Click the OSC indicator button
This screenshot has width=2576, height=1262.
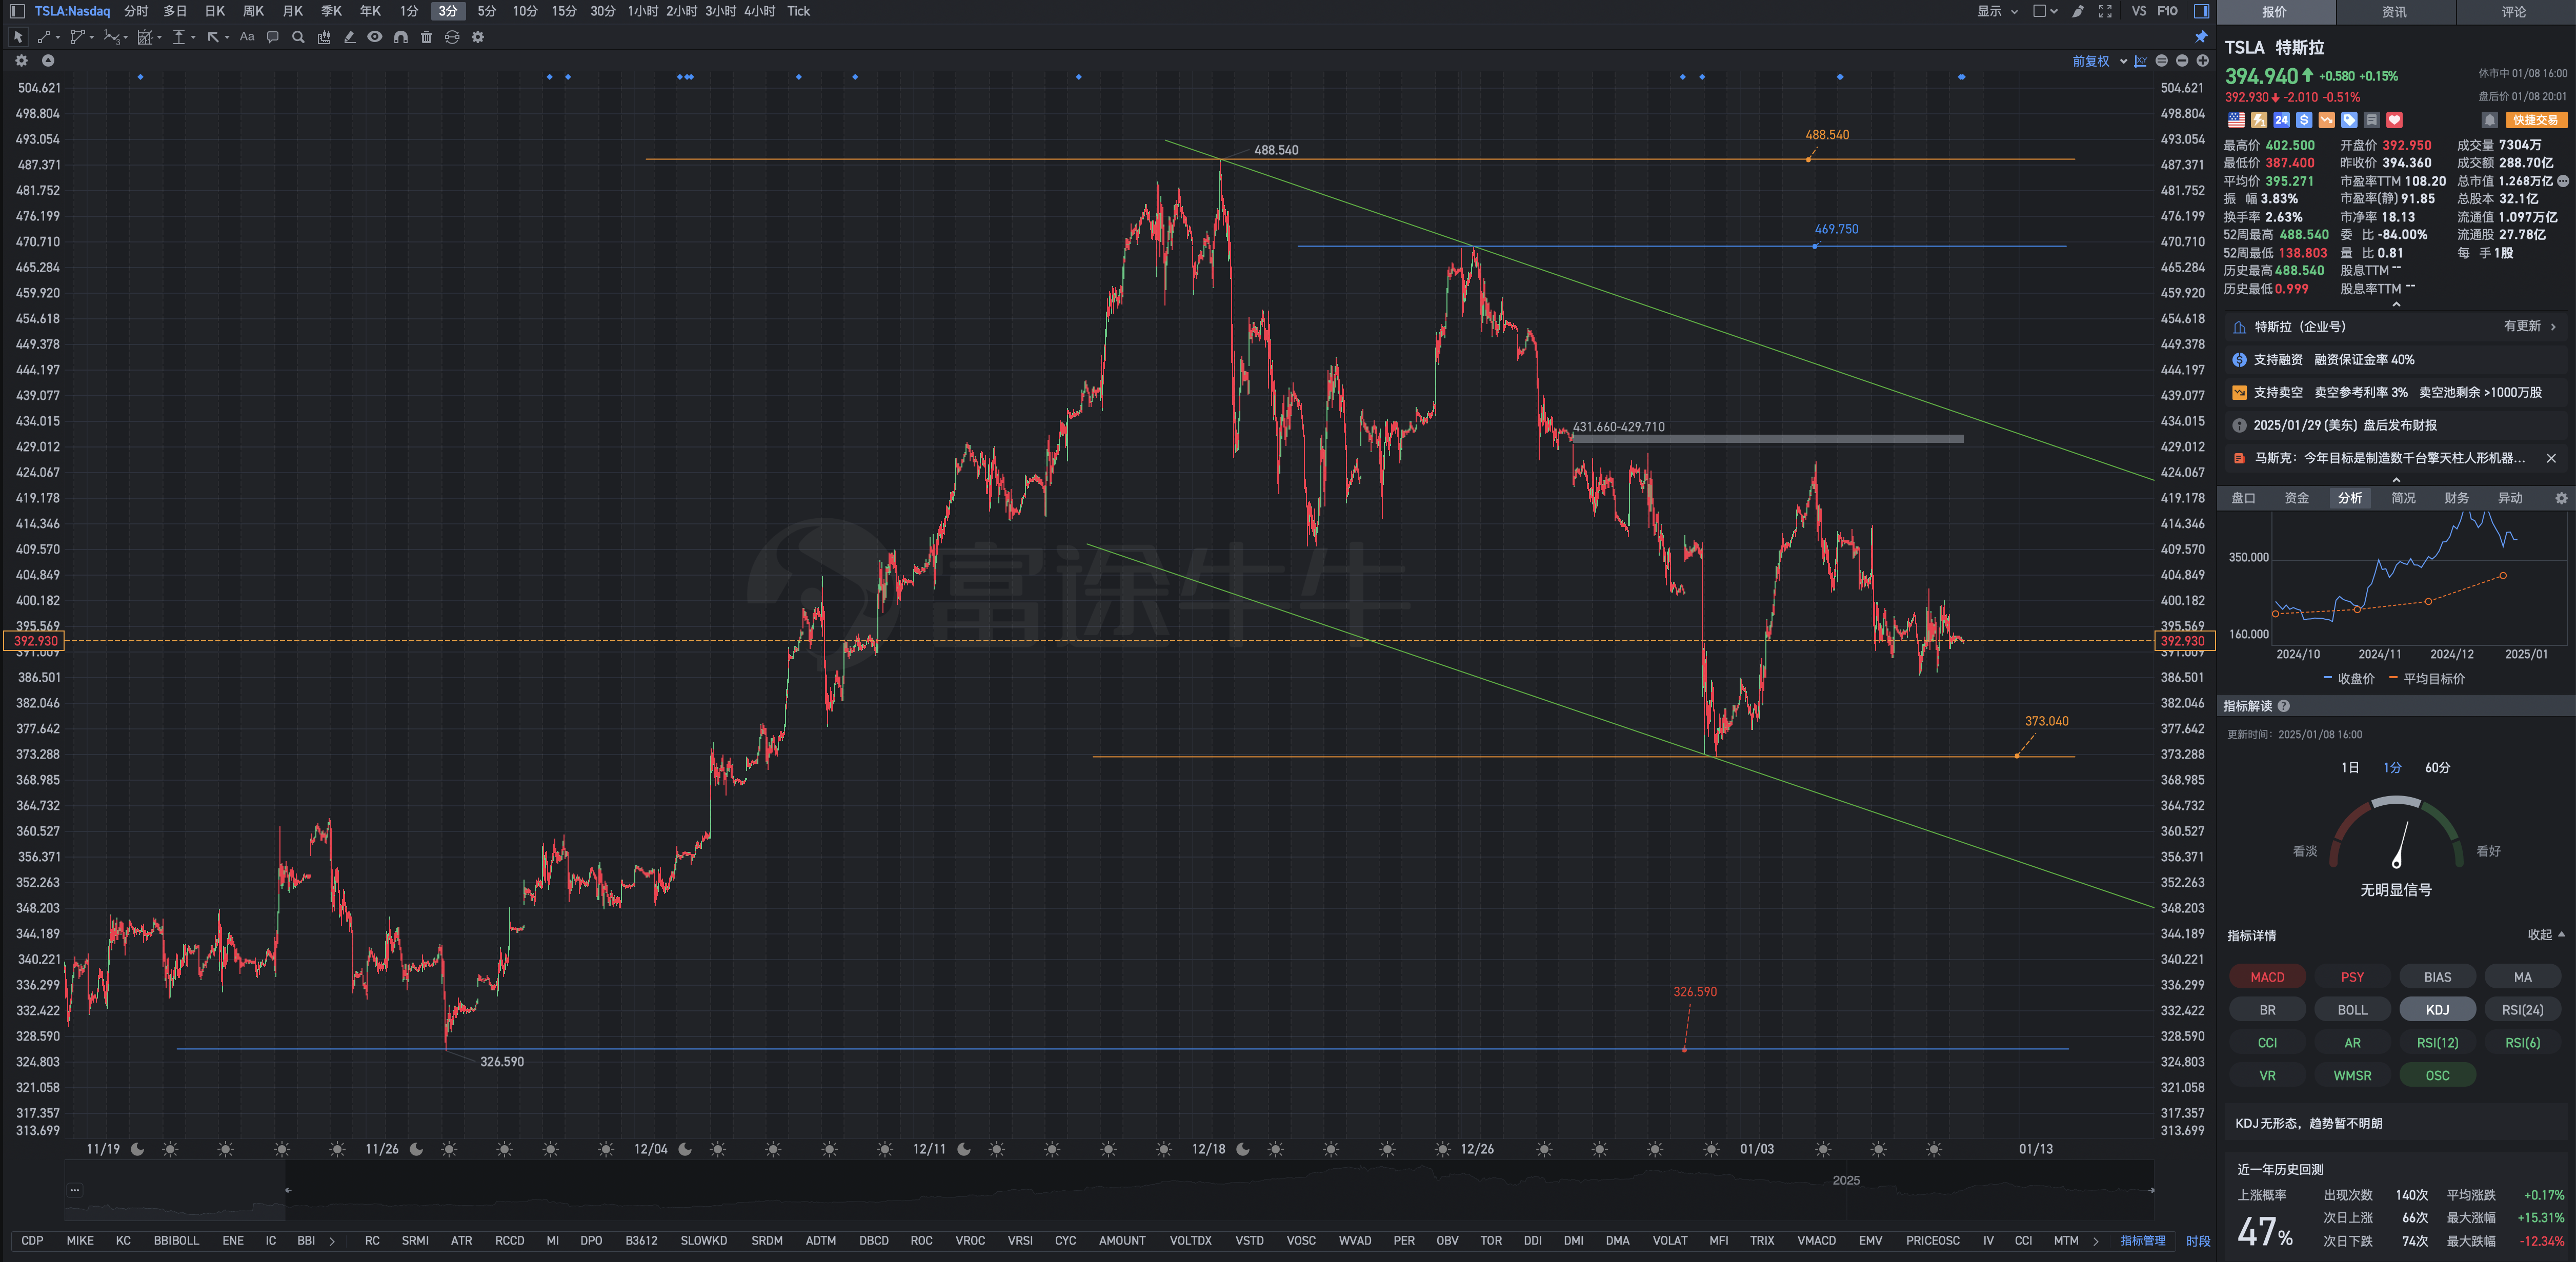coord(2437,1075)
